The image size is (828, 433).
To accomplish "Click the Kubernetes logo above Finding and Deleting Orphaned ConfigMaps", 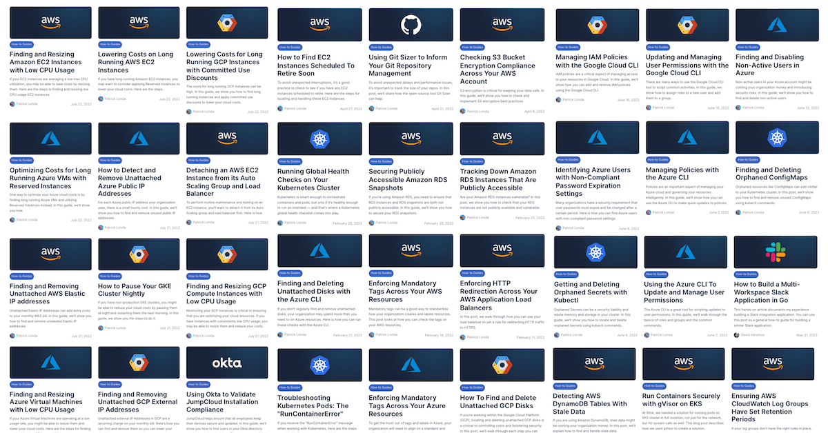I will pos(776,138).
